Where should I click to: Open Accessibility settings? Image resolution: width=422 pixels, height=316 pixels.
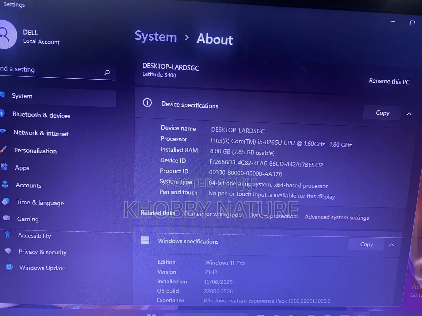tap(34, 235)
